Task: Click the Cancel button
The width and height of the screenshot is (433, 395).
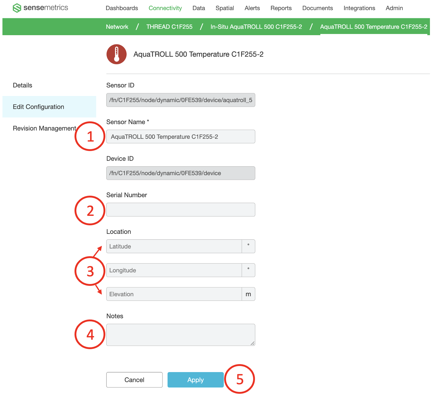Action: [x=134, y=380]
